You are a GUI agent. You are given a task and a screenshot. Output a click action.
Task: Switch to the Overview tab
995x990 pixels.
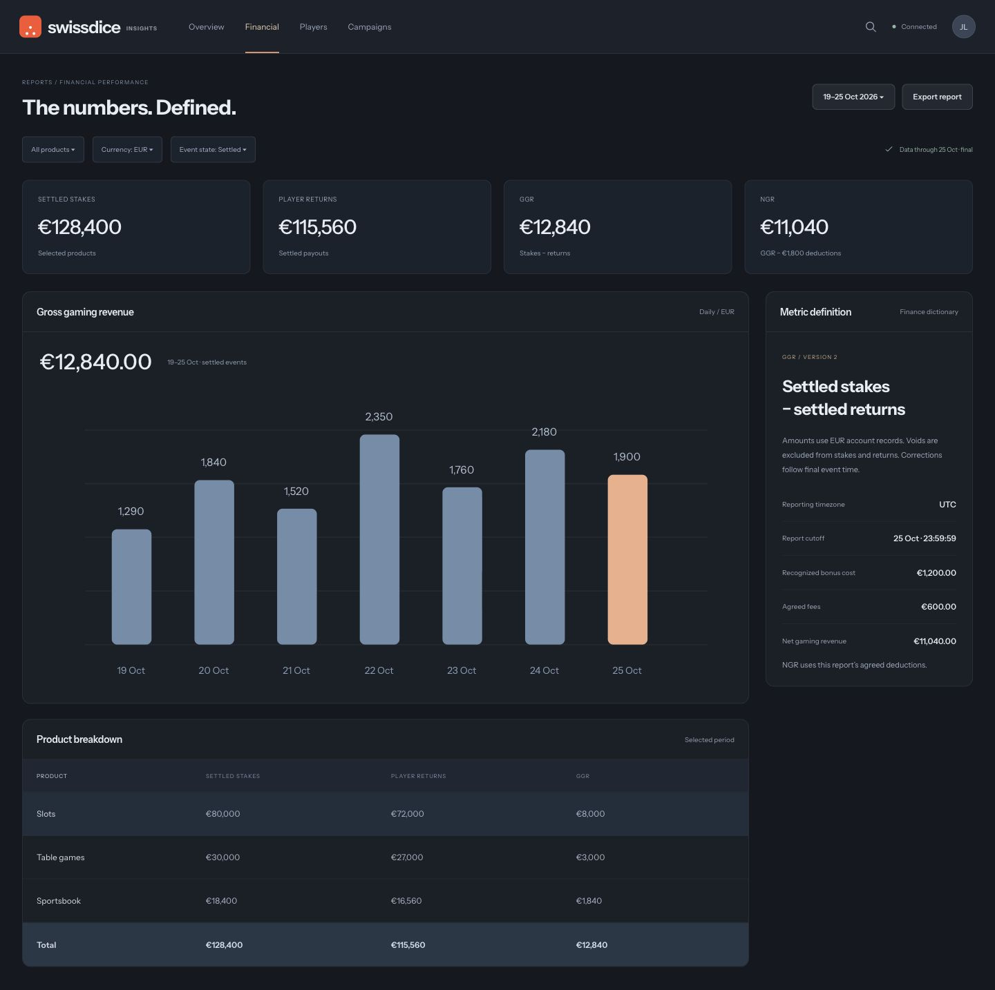click(207, 27)
